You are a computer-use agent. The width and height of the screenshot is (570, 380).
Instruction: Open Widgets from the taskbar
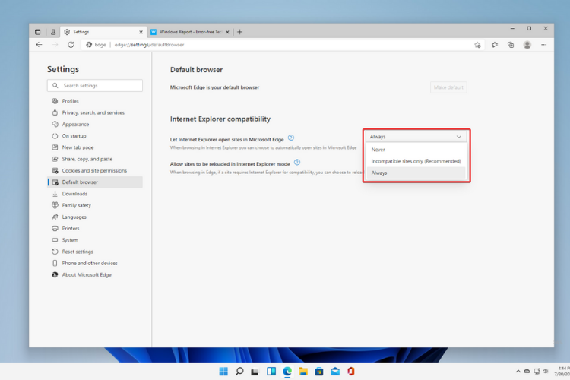point(271,372)
